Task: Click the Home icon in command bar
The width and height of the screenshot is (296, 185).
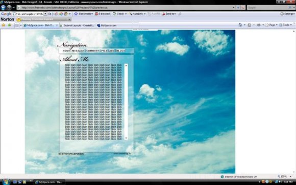Action: pyautogui.click(x=240, y=25)
